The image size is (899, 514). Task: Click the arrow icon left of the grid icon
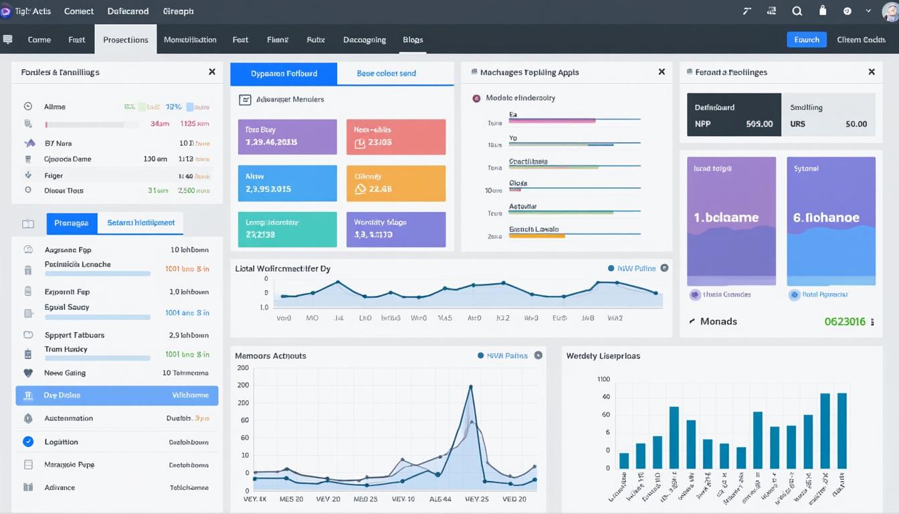[747, 11]
